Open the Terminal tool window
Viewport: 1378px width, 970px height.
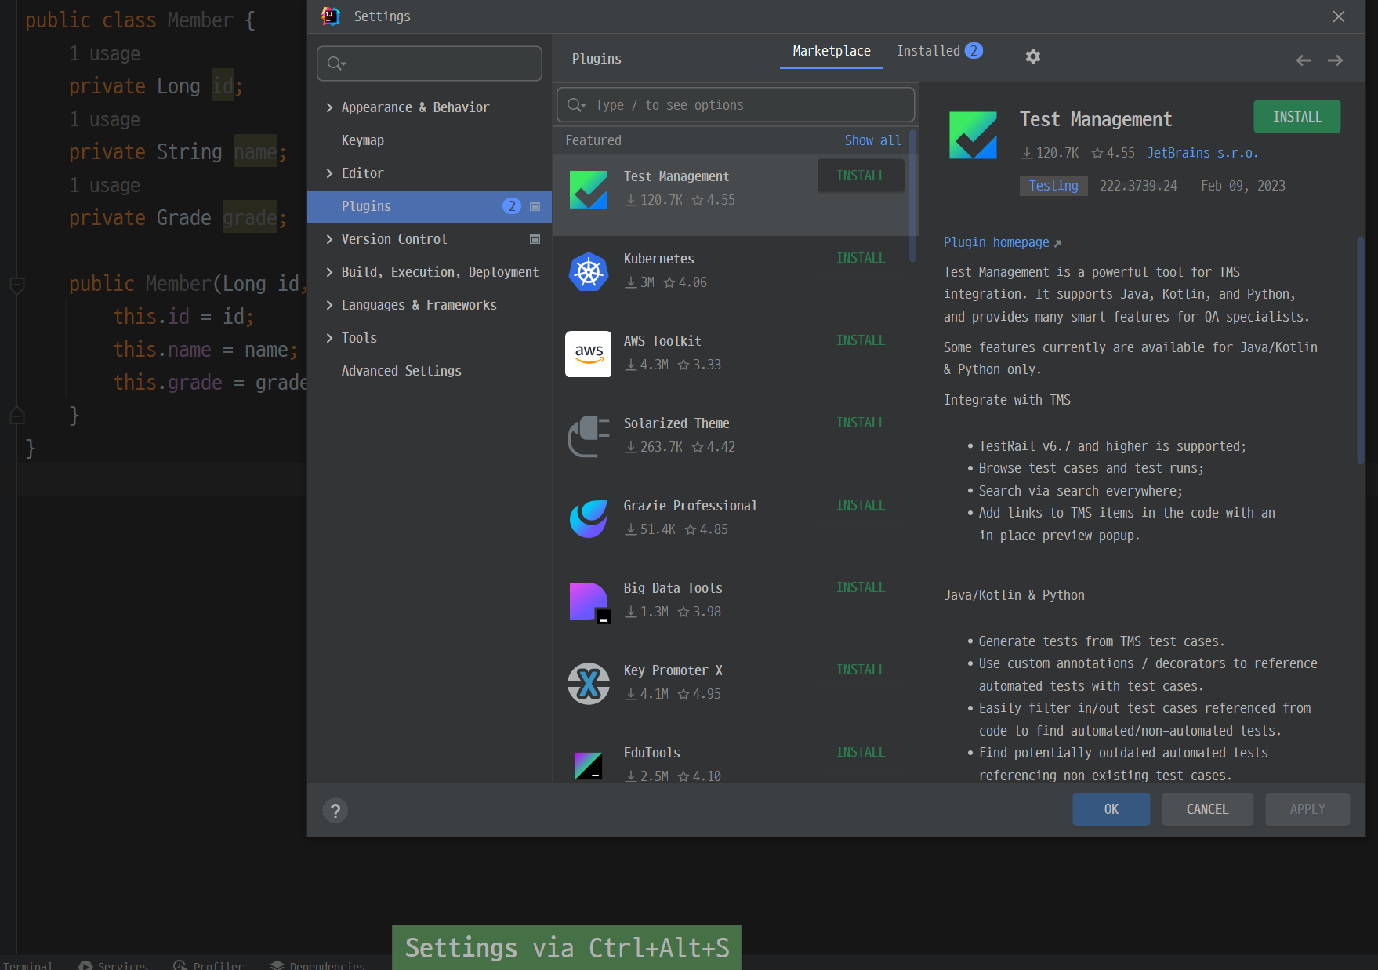(27, 965)
